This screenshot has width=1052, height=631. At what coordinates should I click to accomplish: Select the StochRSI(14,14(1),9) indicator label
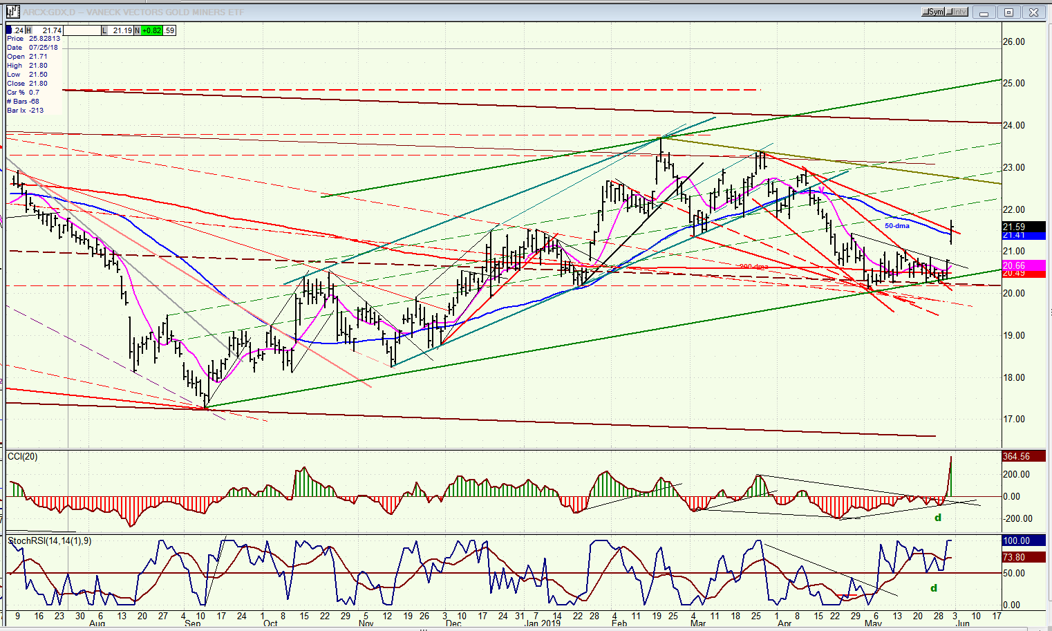[48, 540]
